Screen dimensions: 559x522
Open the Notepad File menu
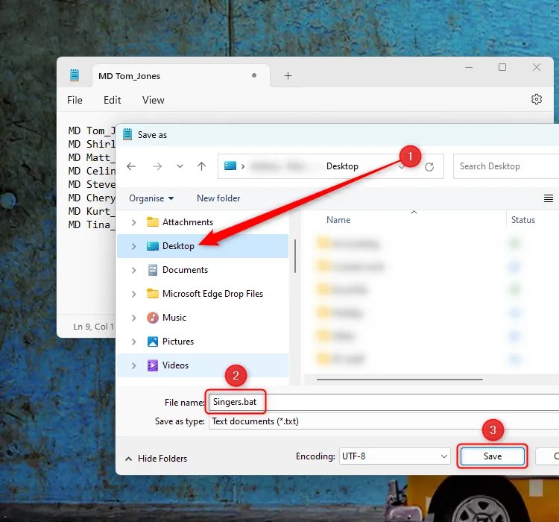tap(75, 100)
